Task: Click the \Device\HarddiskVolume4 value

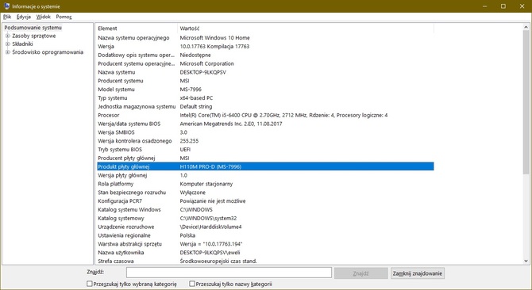Action: coord(210,227)
